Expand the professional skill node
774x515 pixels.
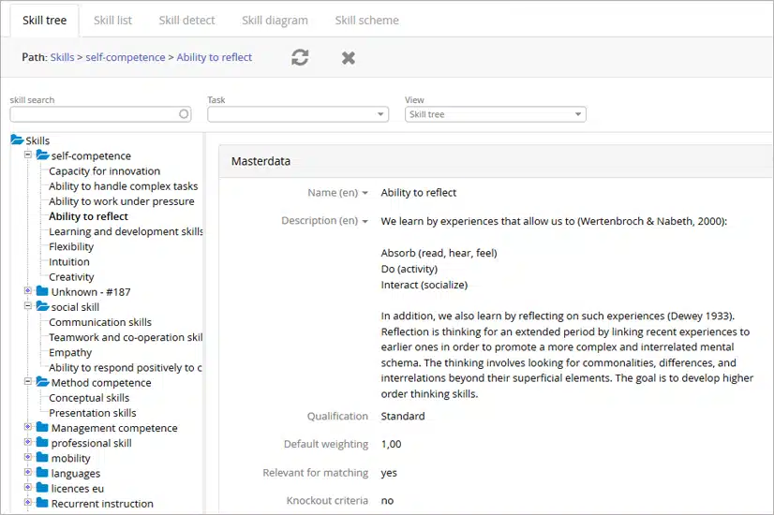point(28,443)
